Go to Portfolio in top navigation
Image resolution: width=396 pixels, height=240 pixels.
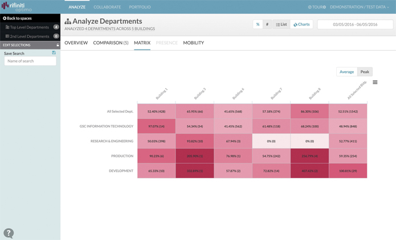click(140, 7)
